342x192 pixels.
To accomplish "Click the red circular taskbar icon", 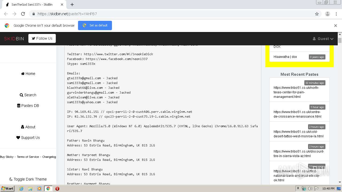I will click(57, 189).
